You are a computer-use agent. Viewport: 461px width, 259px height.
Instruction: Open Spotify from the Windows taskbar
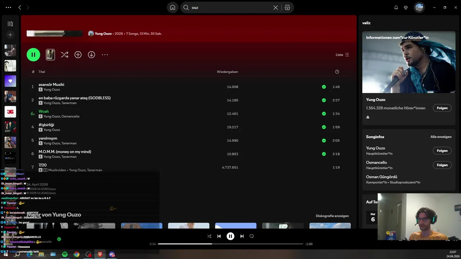(65, 254)
